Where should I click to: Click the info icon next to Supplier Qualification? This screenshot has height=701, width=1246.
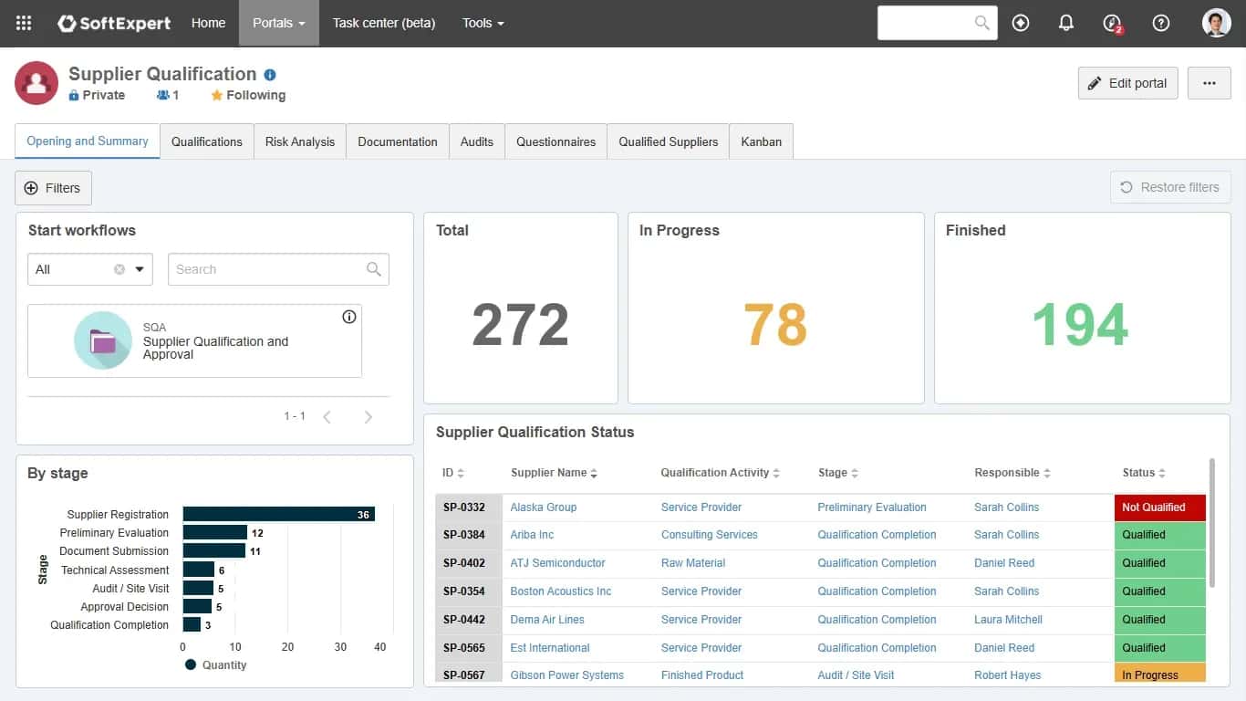click(x=270, y=75)
